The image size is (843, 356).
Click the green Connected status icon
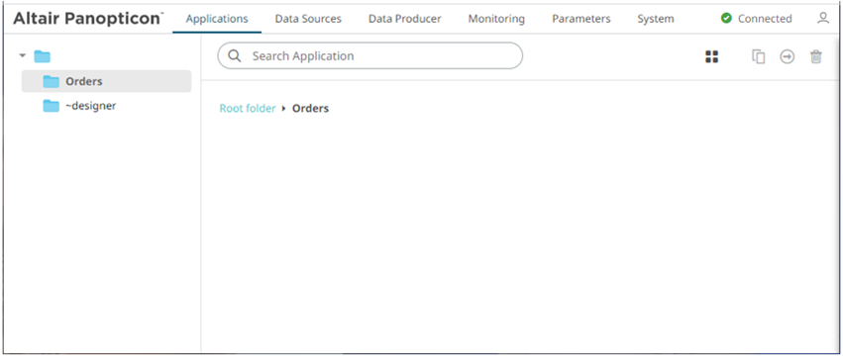pos(726,18)
